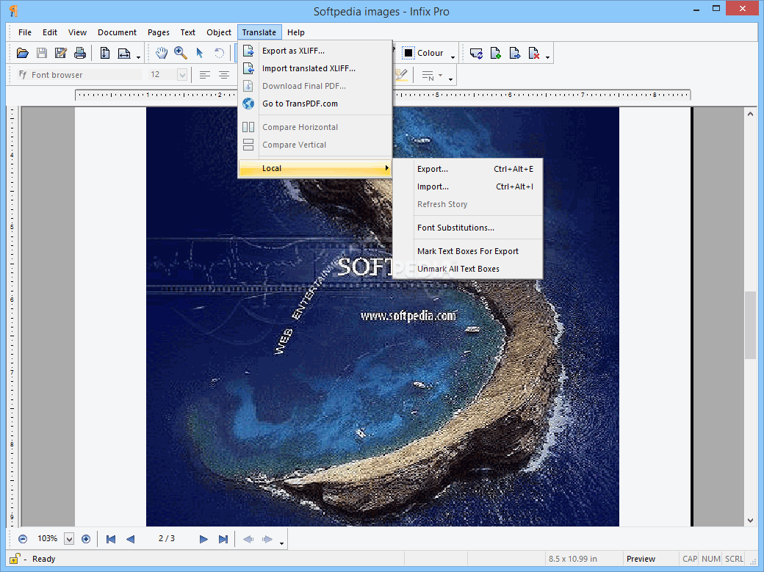Click the black Colour swatch
Viewport: 764px width, 572px height.
[408, 53]
